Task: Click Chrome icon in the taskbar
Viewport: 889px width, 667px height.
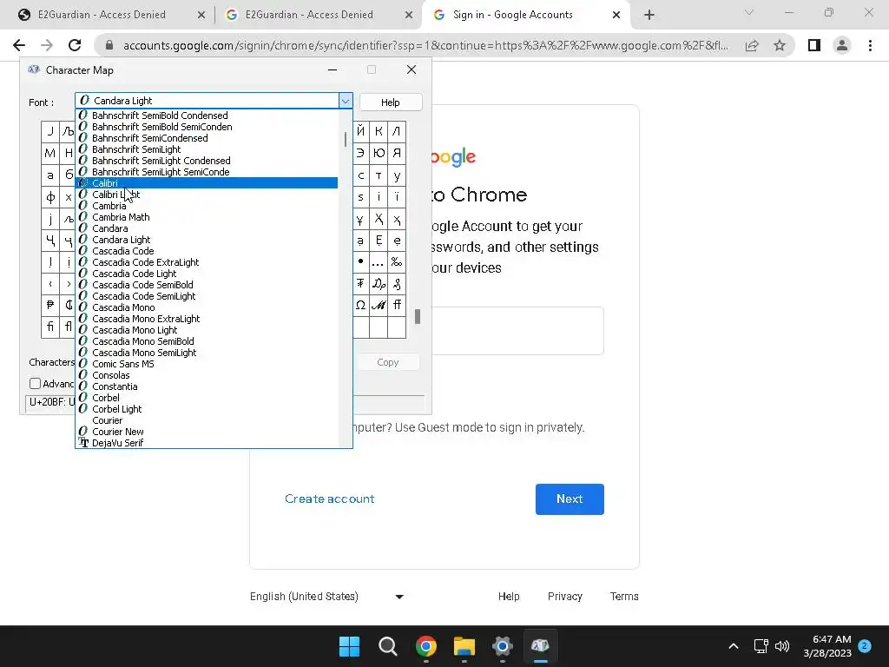Action: pyautogui.click(x=425, y=646)
